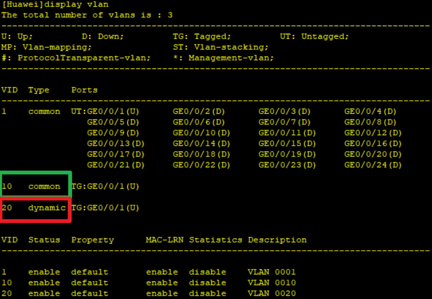Select the port GE0/0/1(U) under VLAN 1

click(x=112, y=111)
